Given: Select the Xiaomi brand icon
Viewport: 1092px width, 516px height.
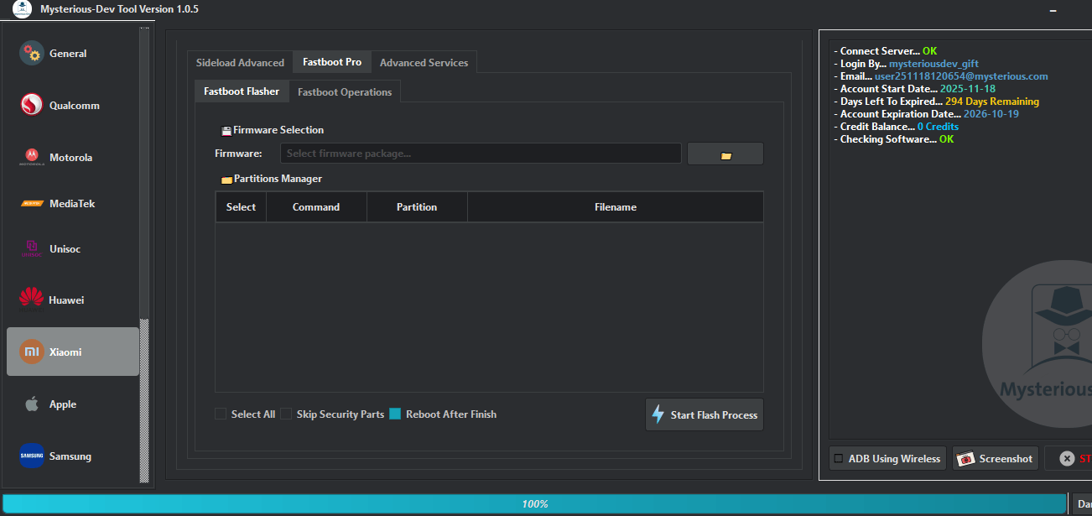Looking at the screenshot, I should click(30, 353).
